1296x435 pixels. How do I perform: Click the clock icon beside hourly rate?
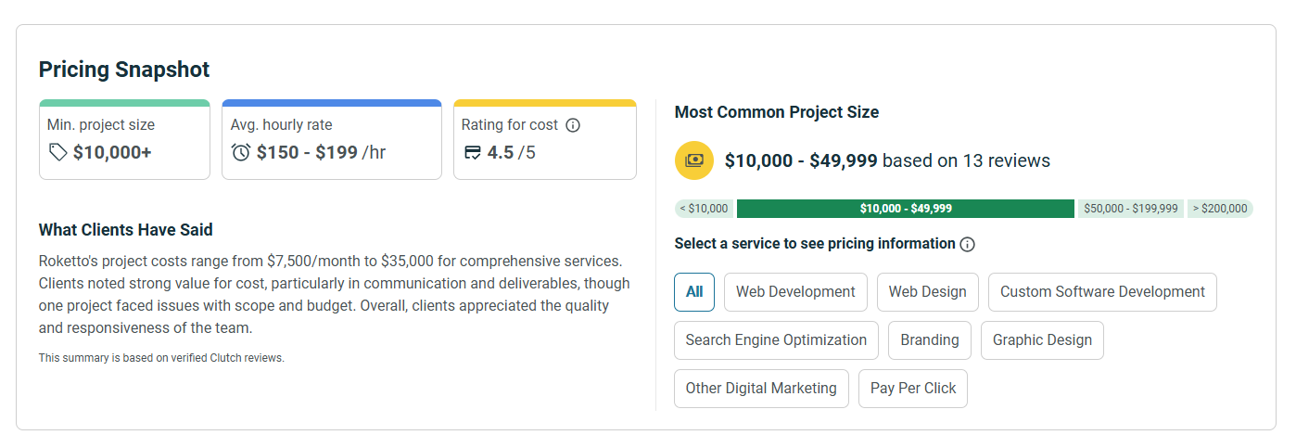coord(241,152)
